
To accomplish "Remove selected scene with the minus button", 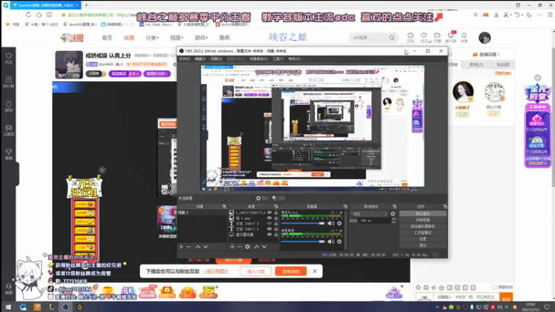I will point(189,247).
